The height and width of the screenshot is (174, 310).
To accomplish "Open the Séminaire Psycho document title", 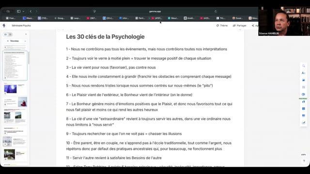I will tap(21, 26).
